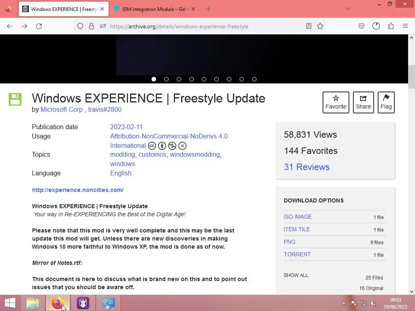Select the third carousel dot
This screenshot has width=415, height=311.
coord(179,79)
